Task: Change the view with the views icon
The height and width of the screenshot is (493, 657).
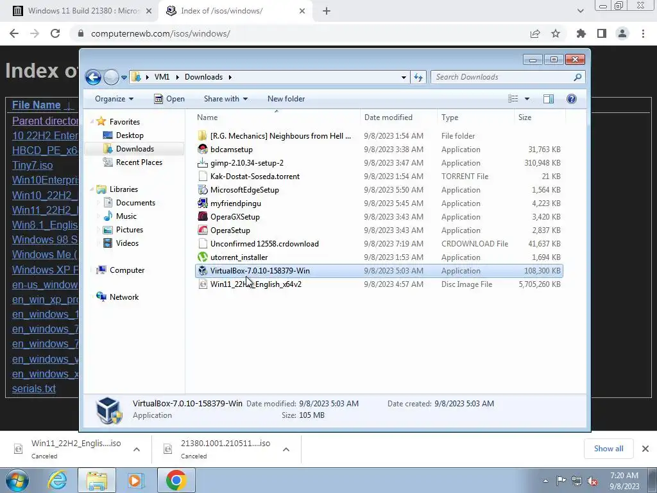Action: pos(513,99)
